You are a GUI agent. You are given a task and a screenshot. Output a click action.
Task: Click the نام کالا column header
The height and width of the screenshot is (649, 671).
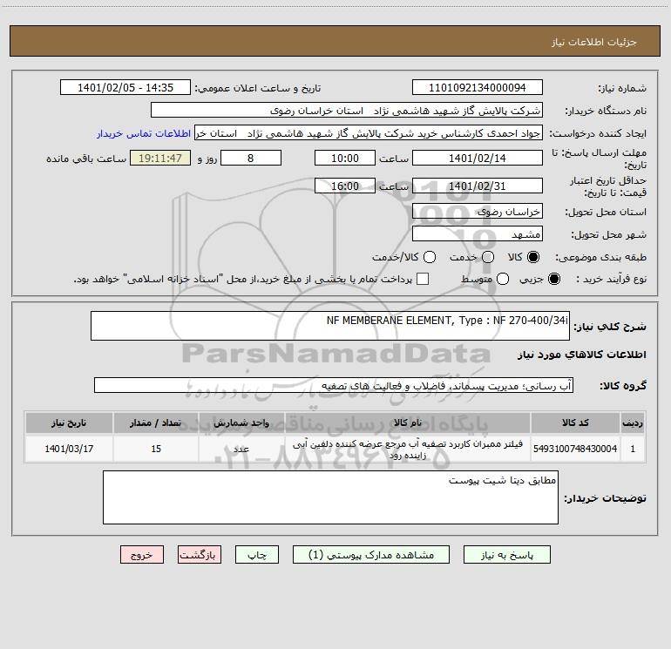[408, 423]
